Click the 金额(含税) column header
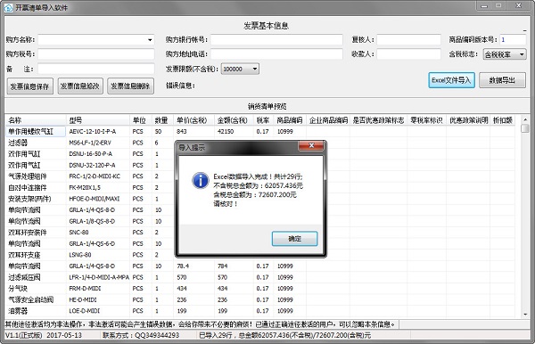 (234, 120)
